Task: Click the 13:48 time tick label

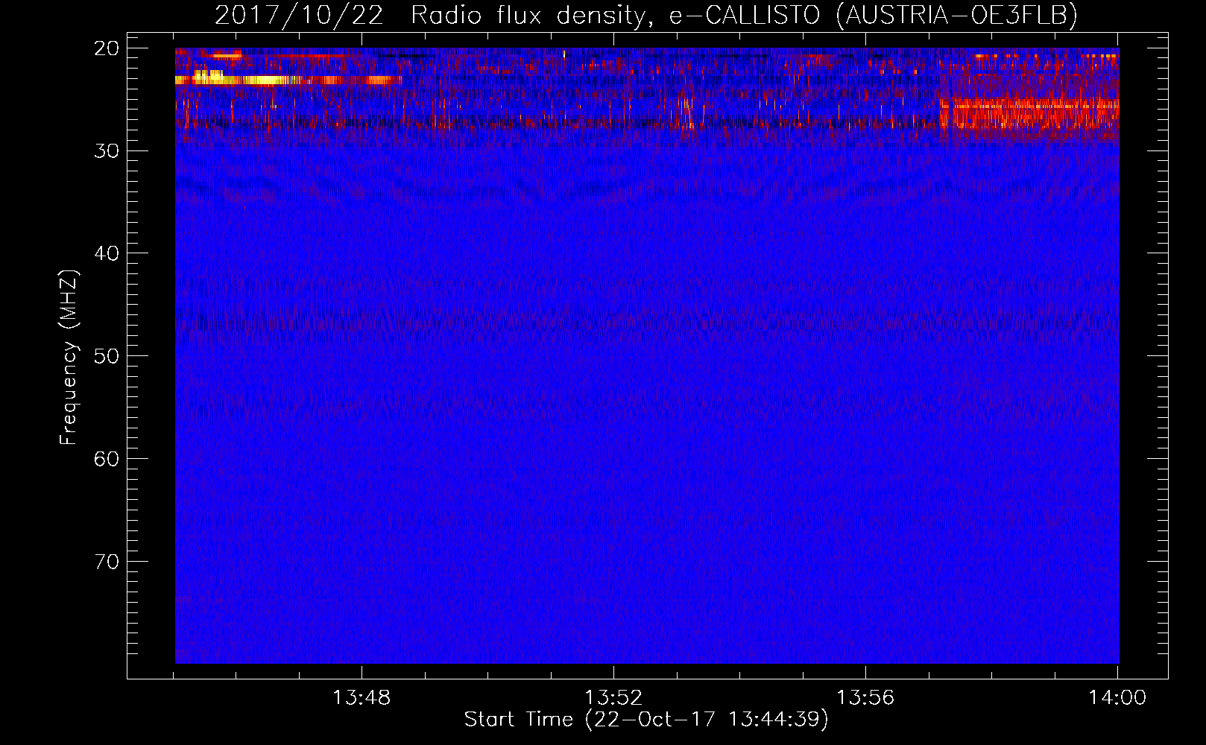Action: pos(362,698)
